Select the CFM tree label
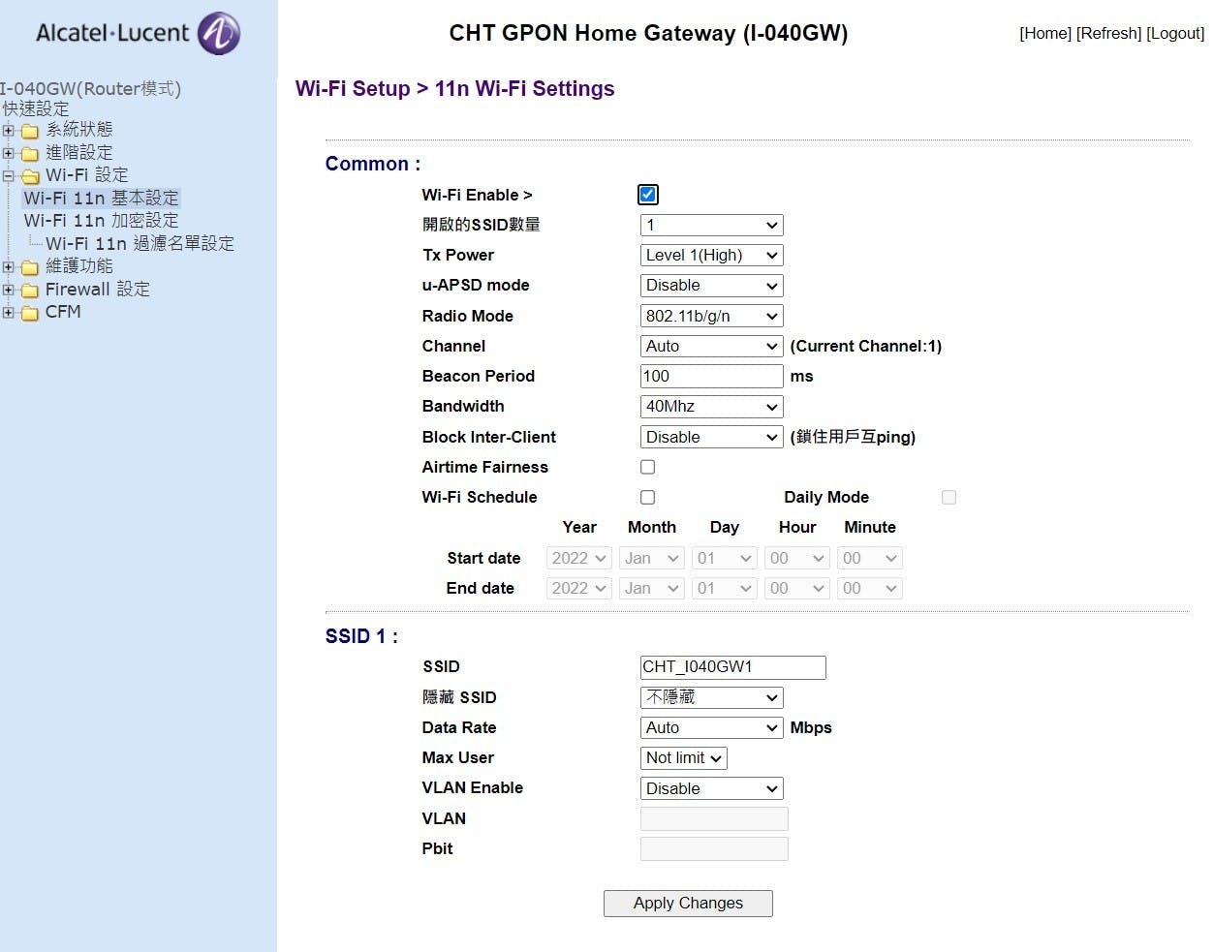Image resolution: width=1213 pixels, height=952 pixels. point(63,312)
